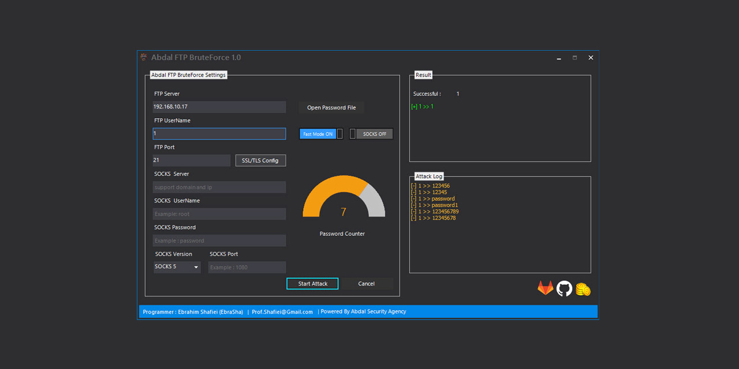The image size is (739, 369).
Task: Focus the FTP UserName input field
Action: [219, 134]
